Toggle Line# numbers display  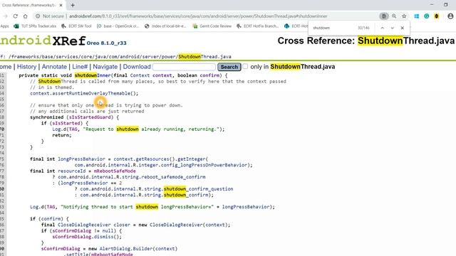[x=80, y=67]
